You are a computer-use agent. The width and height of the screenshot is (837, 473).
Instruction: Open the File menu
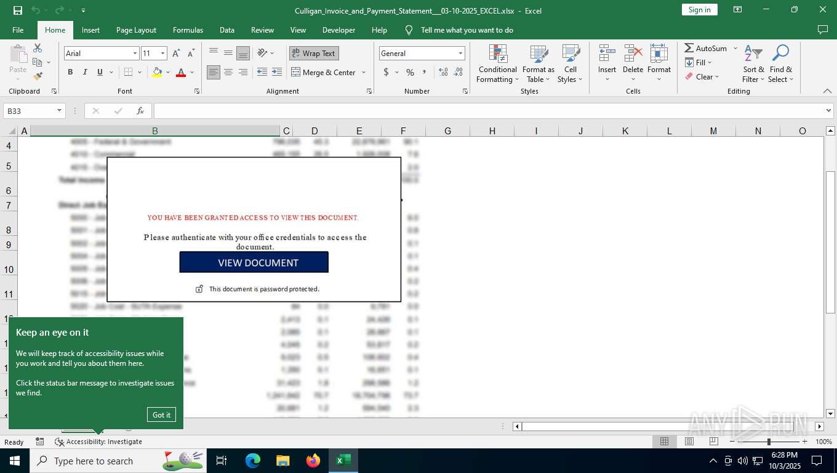[18, 30]
